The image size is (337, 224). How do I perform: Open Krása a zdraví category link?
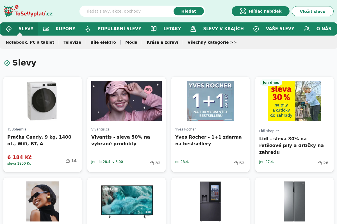pyautogui.click(x=162, y=42)
